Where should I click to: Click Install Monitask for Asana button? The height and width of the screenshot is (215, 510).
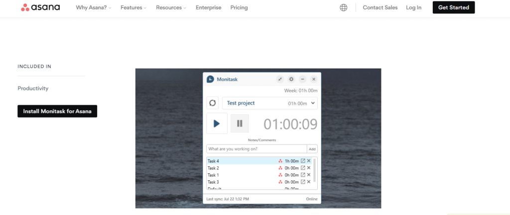(x=57, y=111)
